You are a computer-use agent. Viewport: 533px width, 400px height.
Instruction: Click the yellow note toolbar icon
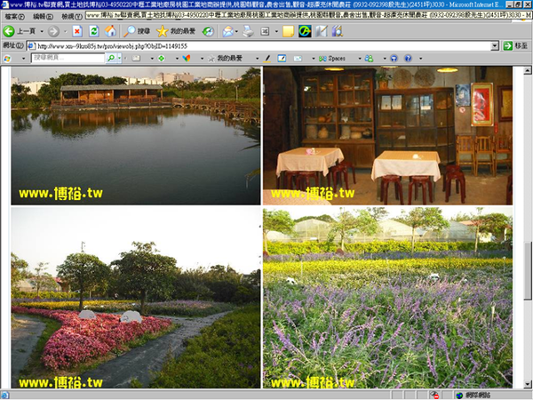click(x=288, y=31)
